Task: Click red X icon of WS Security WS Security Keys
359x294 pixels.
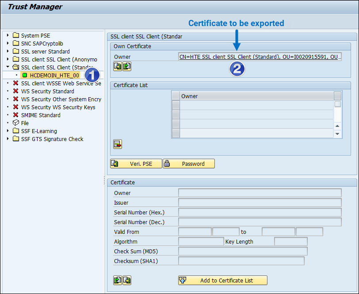Action: [x=15, y=107]
